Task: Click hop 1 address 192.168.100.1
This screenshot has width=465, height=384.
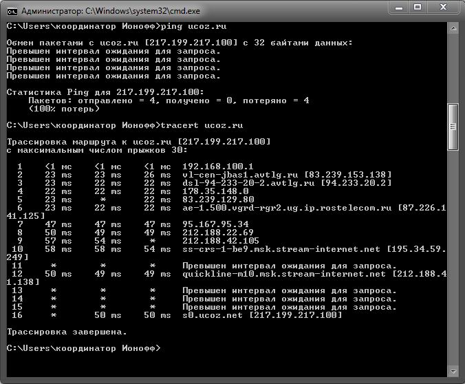Action: 217,167
